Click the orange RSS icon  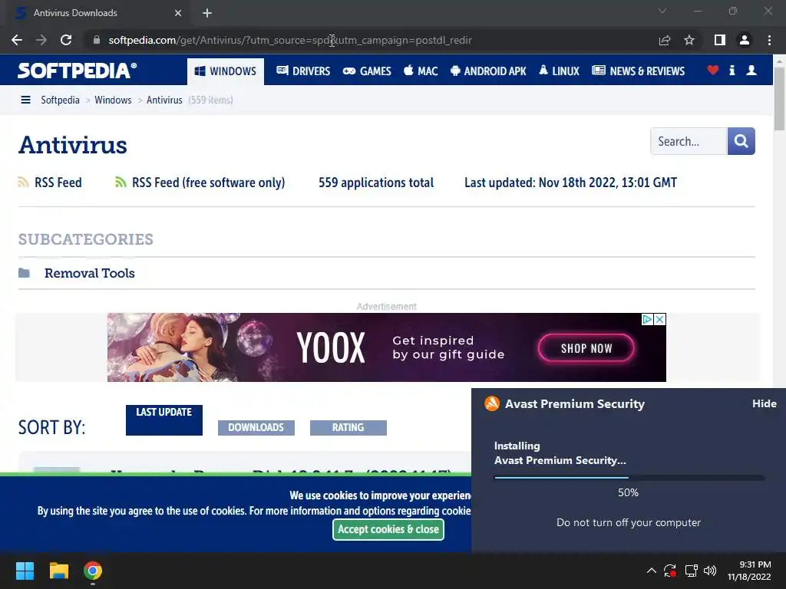pyautogui.click(x=23, y=183)
